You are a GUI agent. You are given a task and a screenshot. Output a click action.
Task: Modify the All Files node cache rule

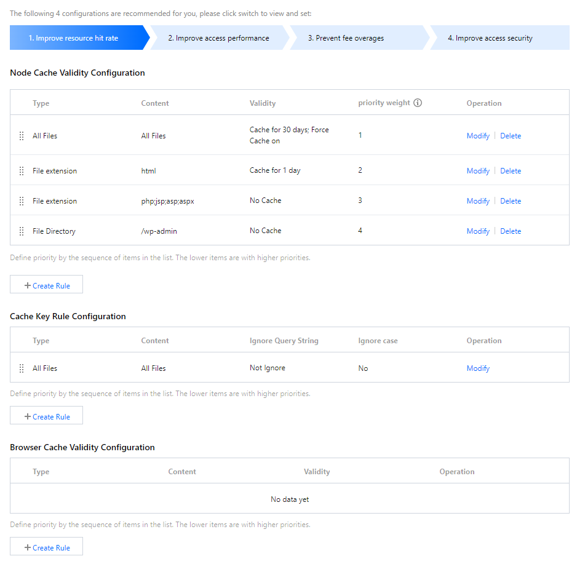(x=478, y=136)
